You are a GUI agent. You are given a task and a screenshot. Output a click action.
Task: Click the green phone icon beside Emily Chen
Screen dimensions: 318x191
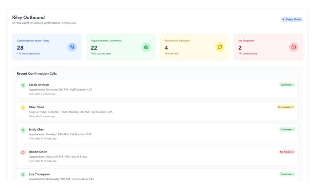pyautogui.click(x=23, y=130)
